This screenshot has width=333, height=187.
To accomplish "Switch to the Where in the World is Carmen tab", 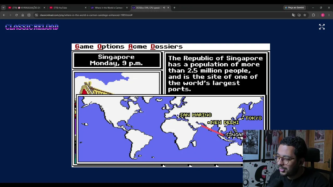I will tap(109, 8).
